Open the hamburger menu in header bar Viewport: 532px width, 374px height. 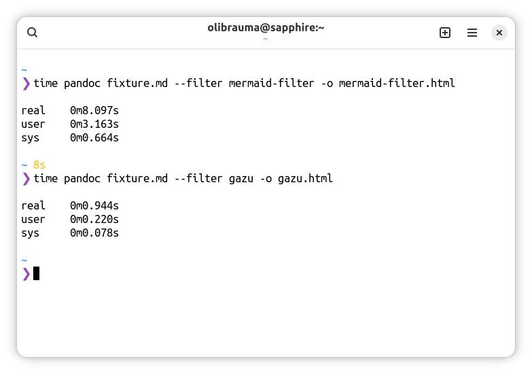click(x=472, y=33)
